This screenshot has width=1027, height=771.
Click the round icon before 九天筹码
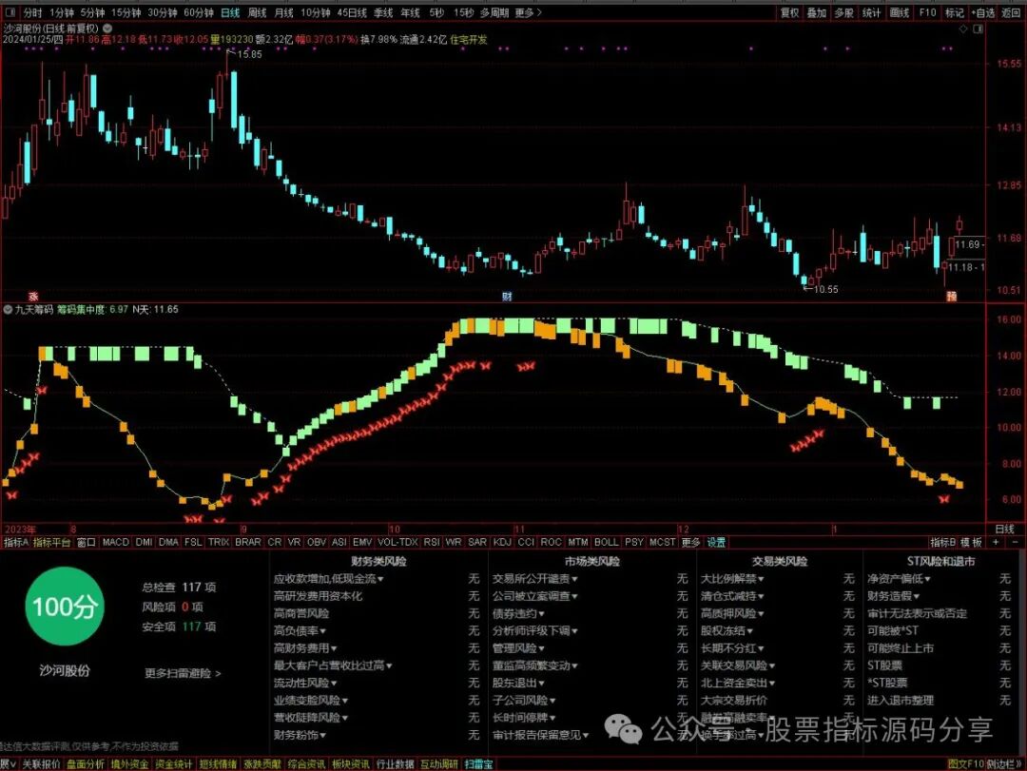pos(8,309)
